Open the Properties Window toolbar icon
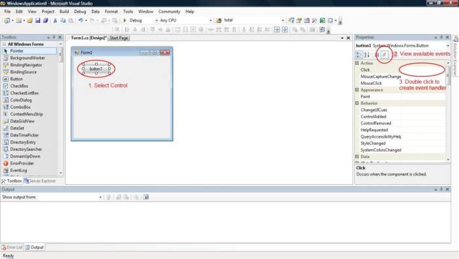Image resolution: width=459 pixels, height=259 pixels. [299, 20]
